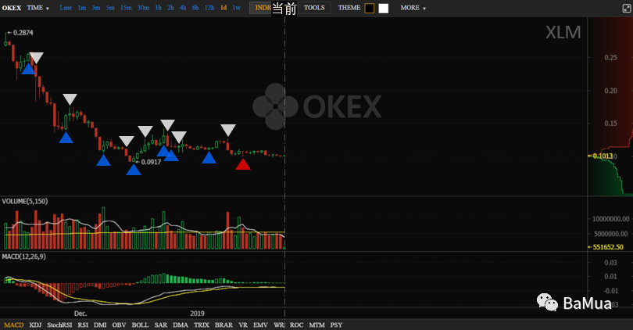The image size is (633, 330).
Task: Switch to the BRAR indicator tab
Action: point(224,325)
